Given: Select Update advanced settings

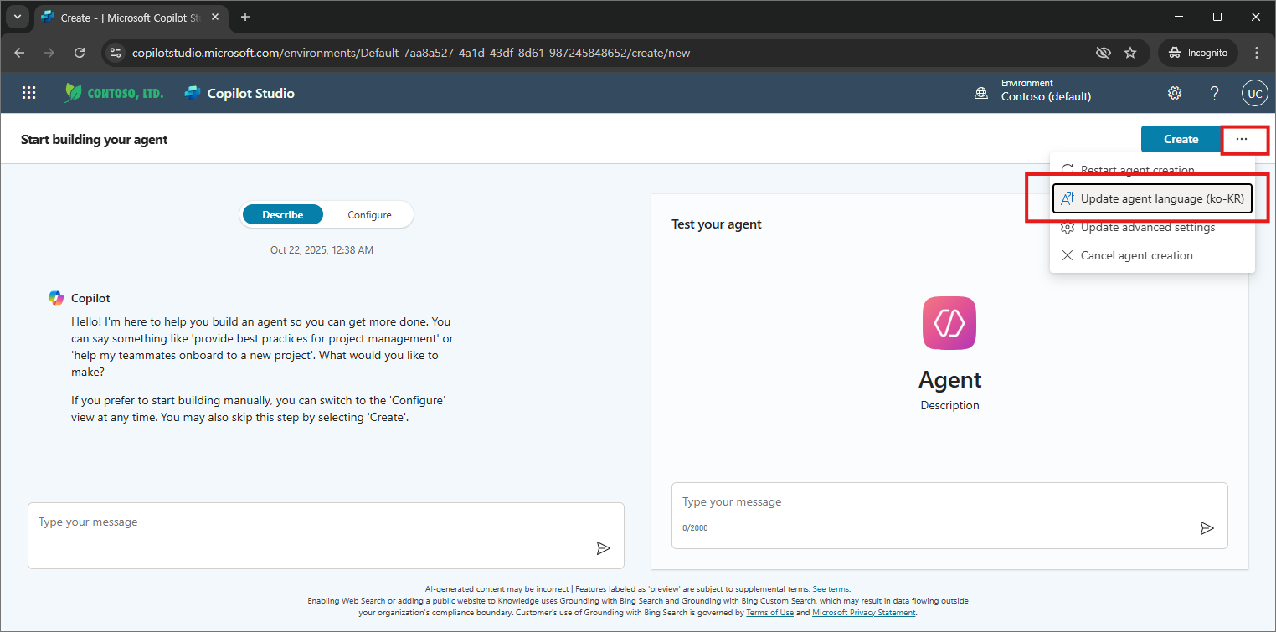Looking at the screenshot, I should coord(1152,227).
